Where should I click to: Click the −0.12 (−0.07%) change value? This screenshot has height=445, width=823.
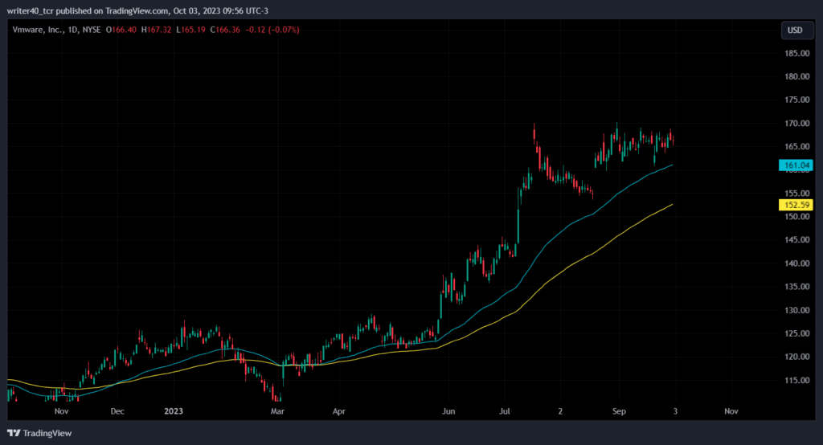[x=272, y=30]
